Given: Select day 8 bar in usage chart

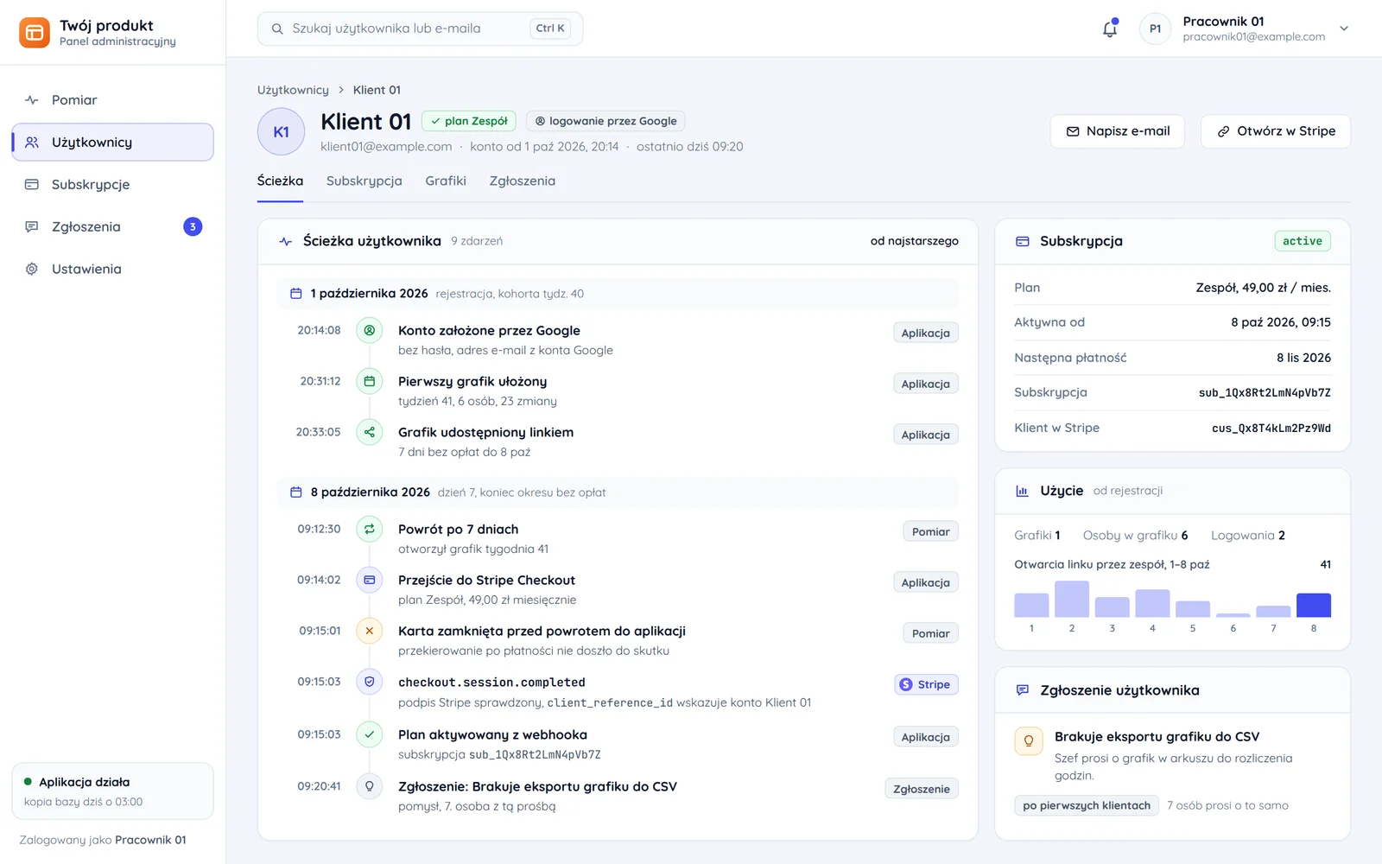Looking at the screenshot, I should click(x=1314, y=605).
